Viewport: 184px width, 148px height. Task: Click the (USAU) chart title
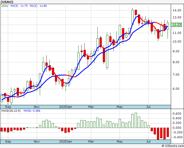coord(7,2)
